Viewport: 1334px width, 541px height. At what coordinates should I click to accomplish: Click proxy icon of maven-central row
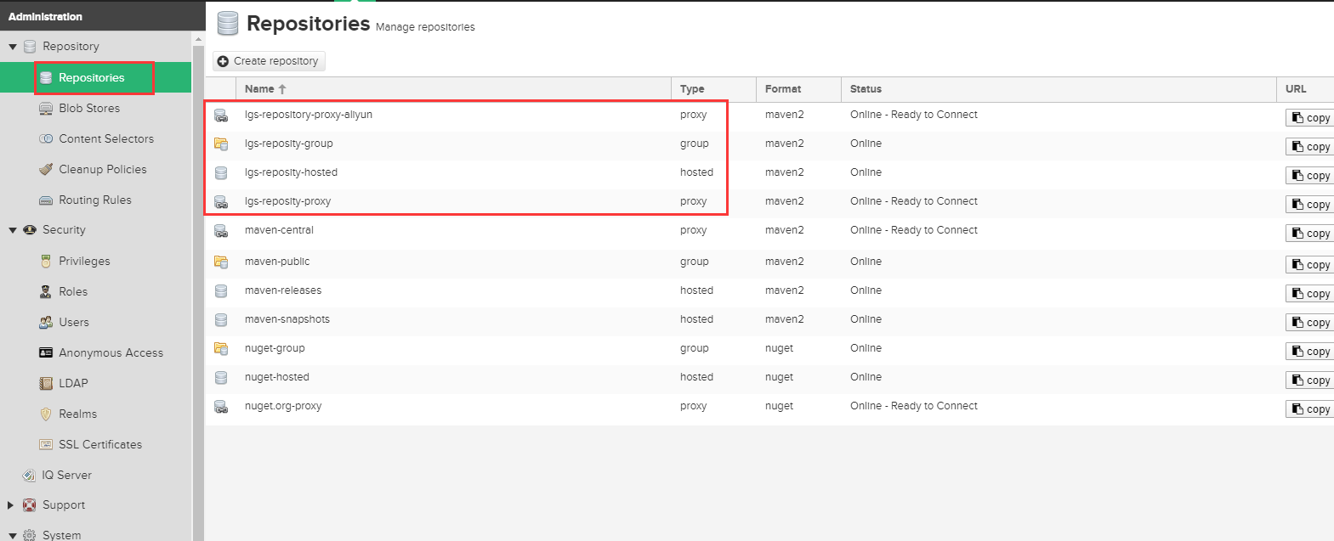221,231
